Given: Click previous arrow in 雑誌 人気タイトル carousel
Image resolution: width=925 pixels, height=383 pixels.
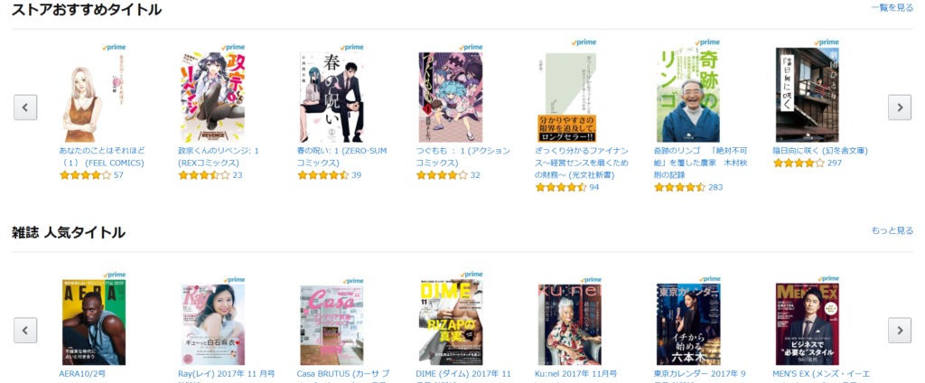Looking at the screenshot, I should coord(25,330).
